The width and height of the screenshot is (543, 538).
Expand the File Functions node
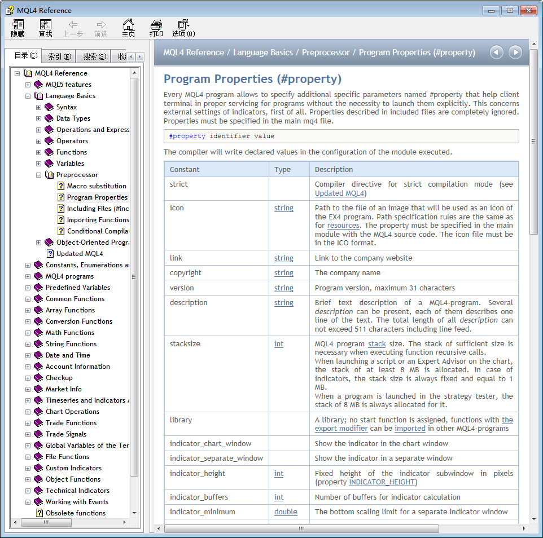(x=28, y=457)
